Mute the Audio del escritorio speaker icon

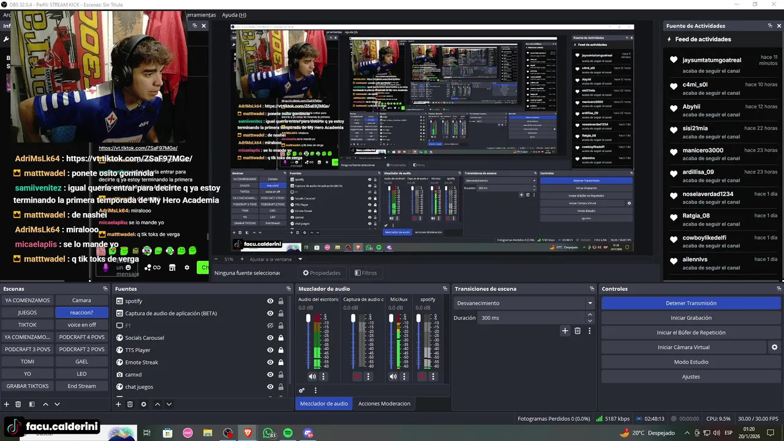[x=312, y=377]
